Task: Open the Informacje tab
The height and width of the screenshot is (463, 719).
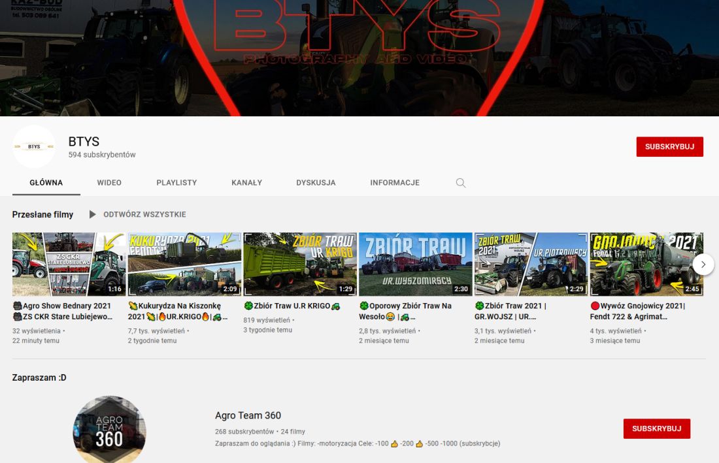Action: click(395, 183)
